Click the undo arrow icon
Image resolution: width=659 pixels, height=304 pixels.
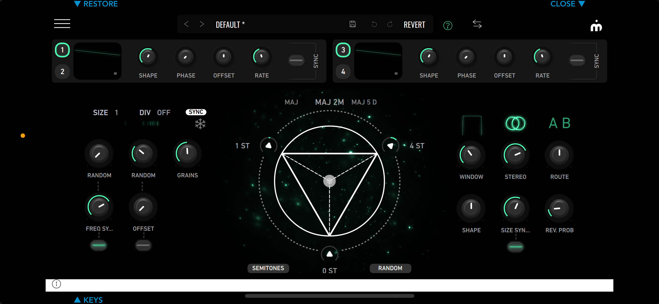tap(374, 24)
